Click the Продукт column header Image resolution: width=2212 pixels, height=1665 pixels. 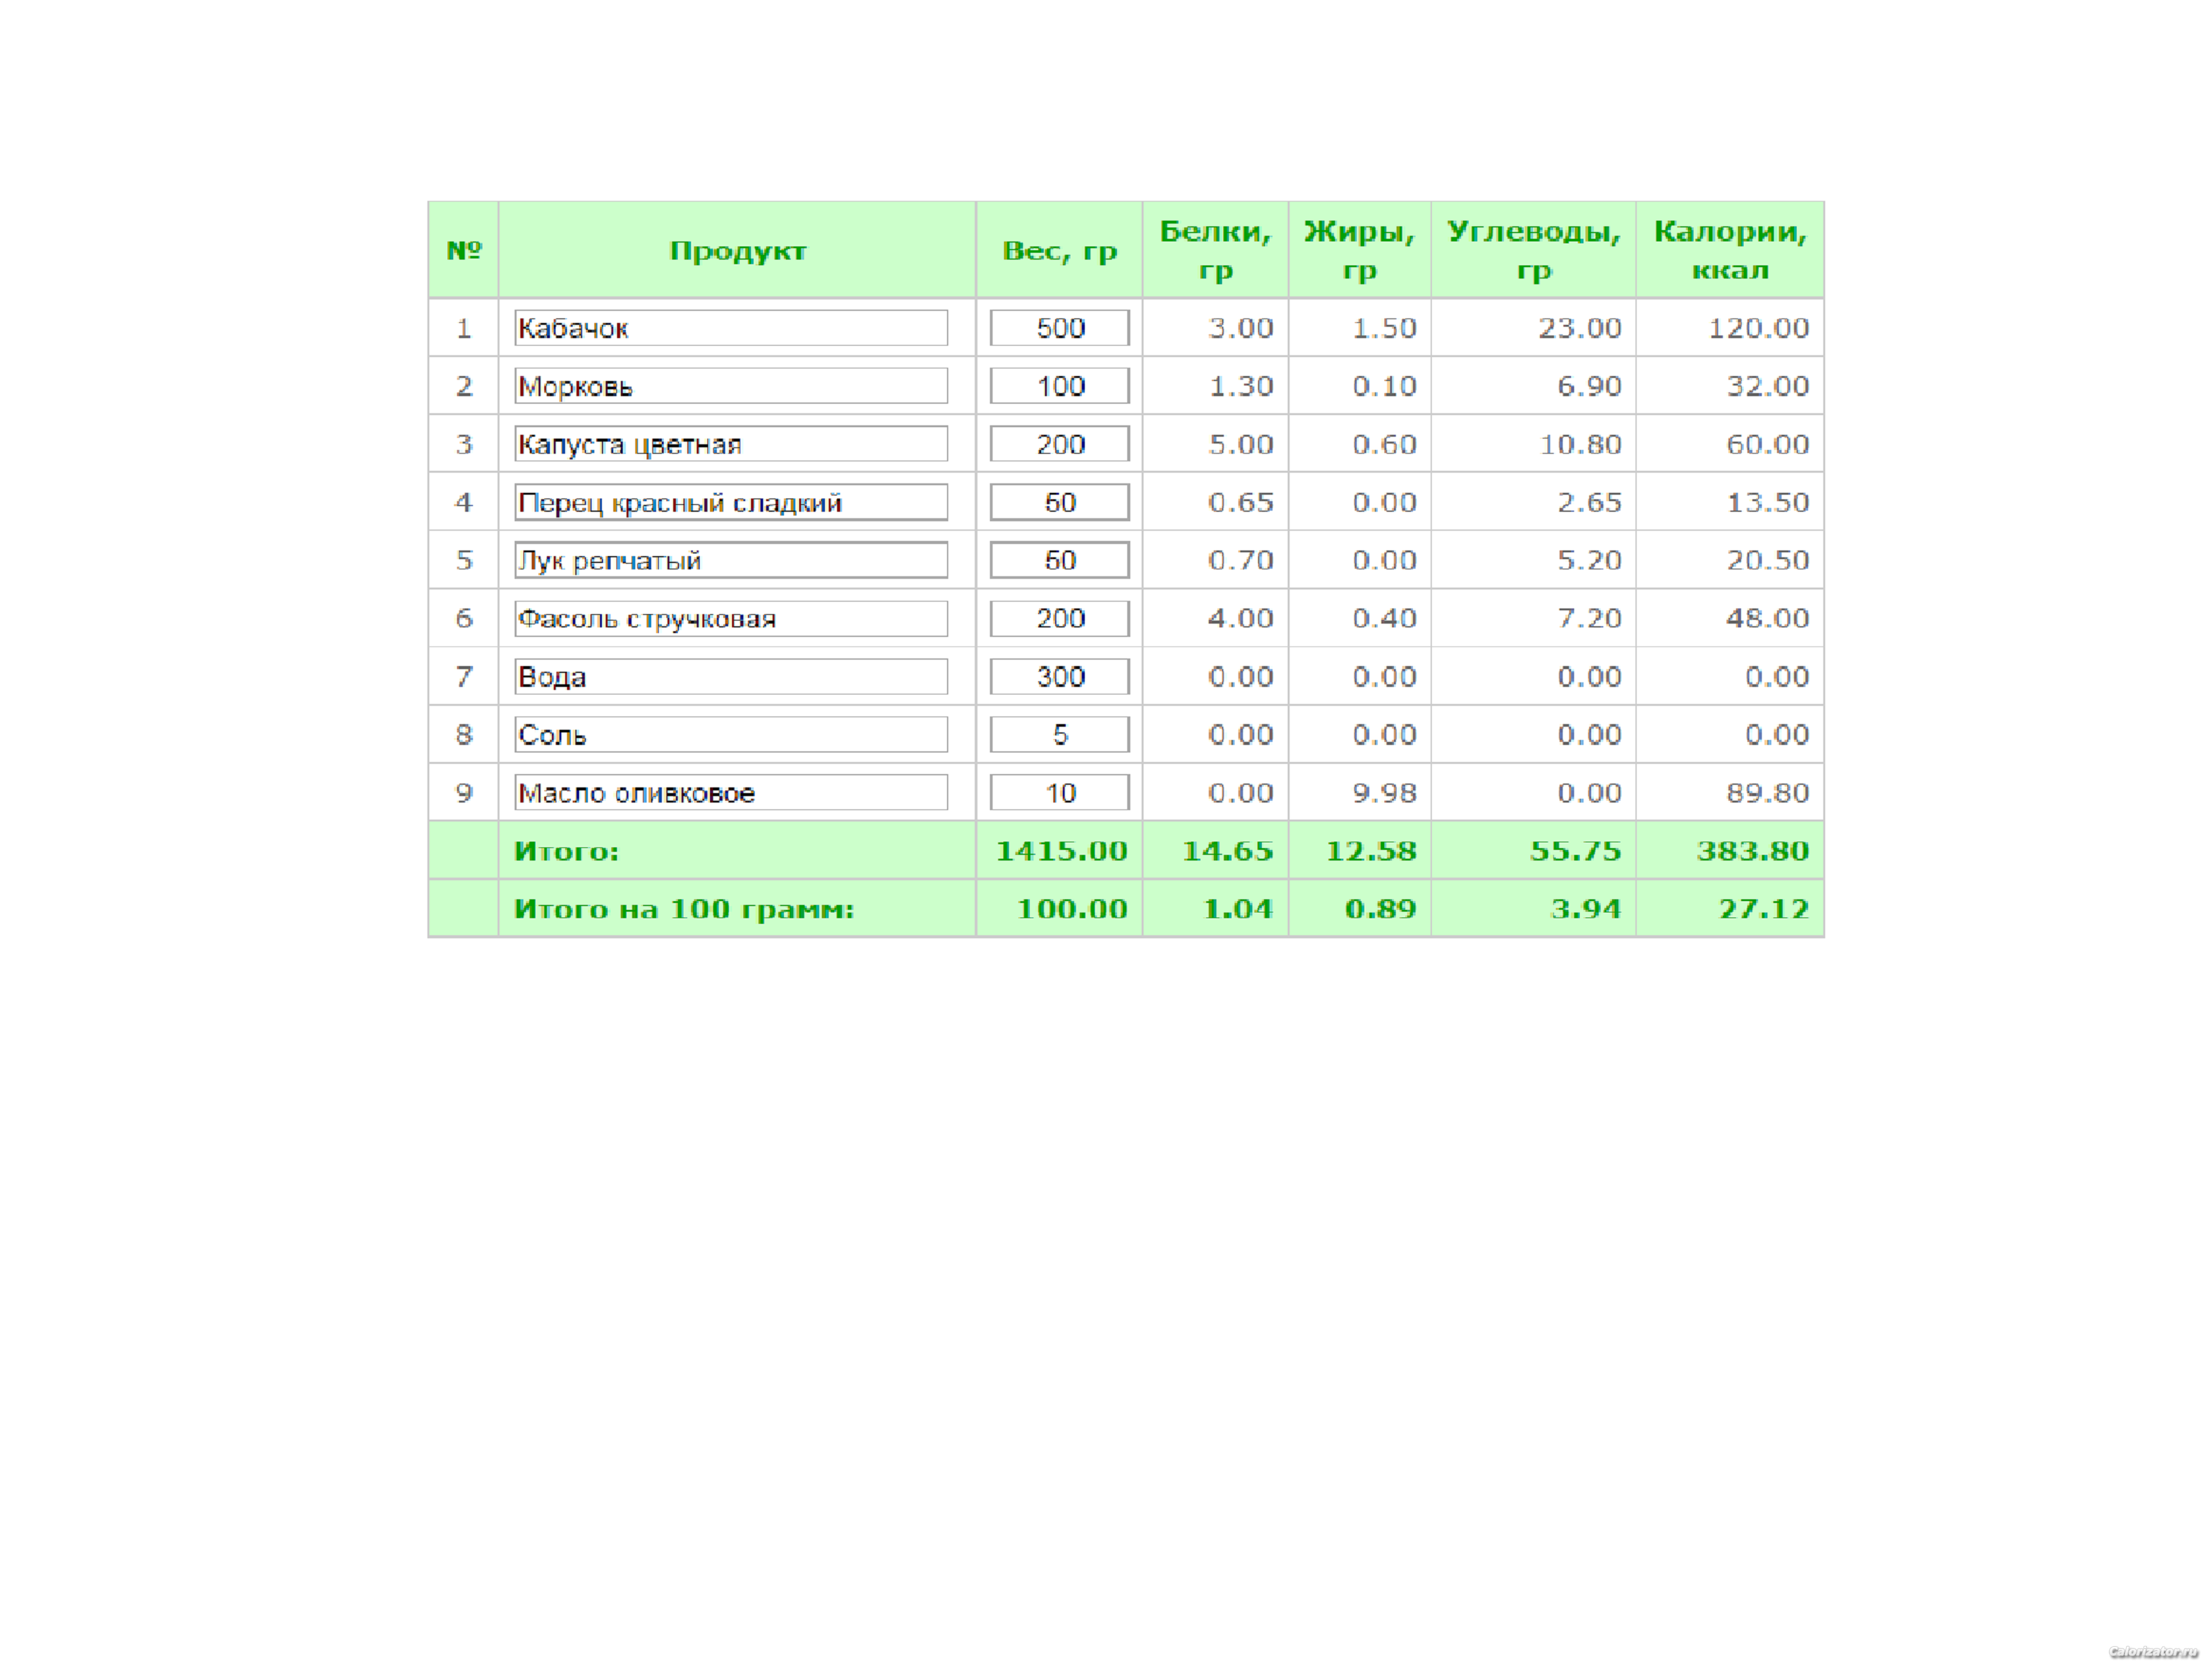point(737,251)
